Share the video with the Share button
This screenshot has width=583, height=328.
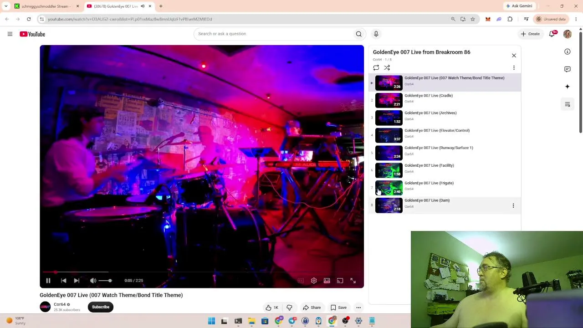pyautogui.click(x=312, y=307)
